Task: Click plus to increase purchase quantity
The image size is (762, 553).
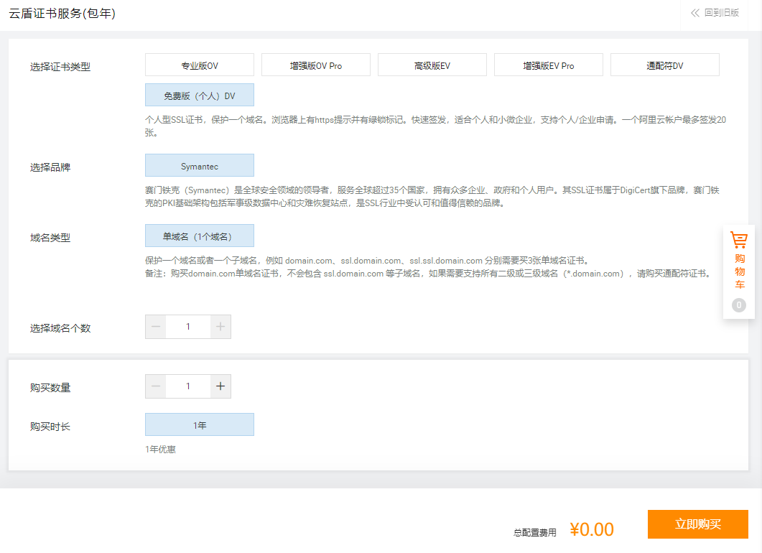Action: (x=221, y=386)
